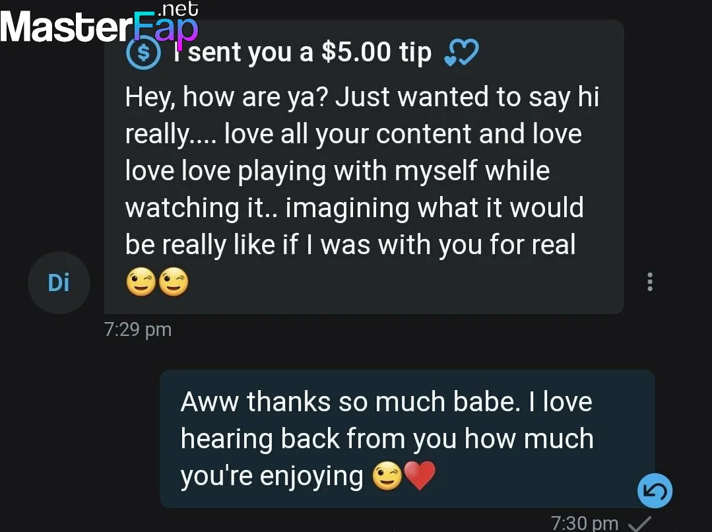The image size is (712, 532).
Task: Click the blue hearts emoji beside tip
Action: pos(461,52)
